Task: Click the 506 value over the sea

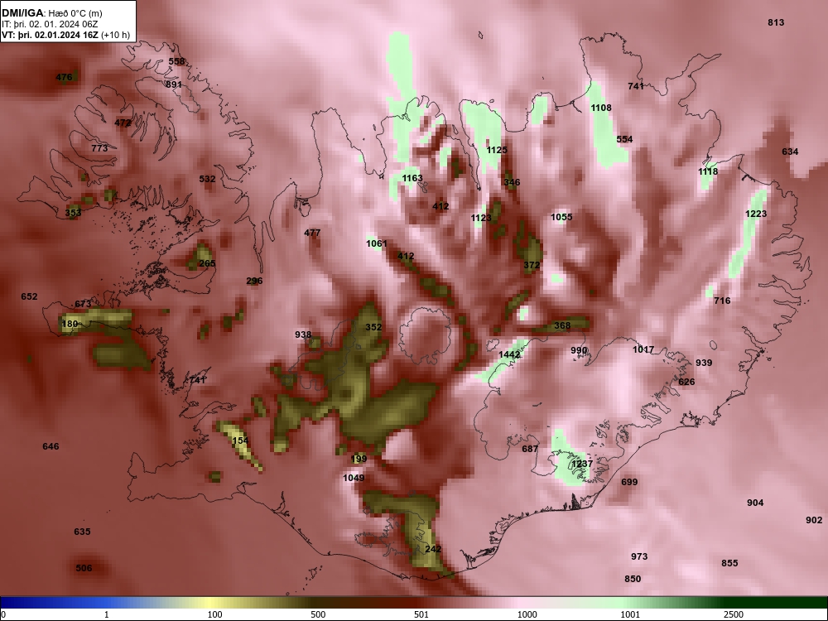Action: pos(84,568)
